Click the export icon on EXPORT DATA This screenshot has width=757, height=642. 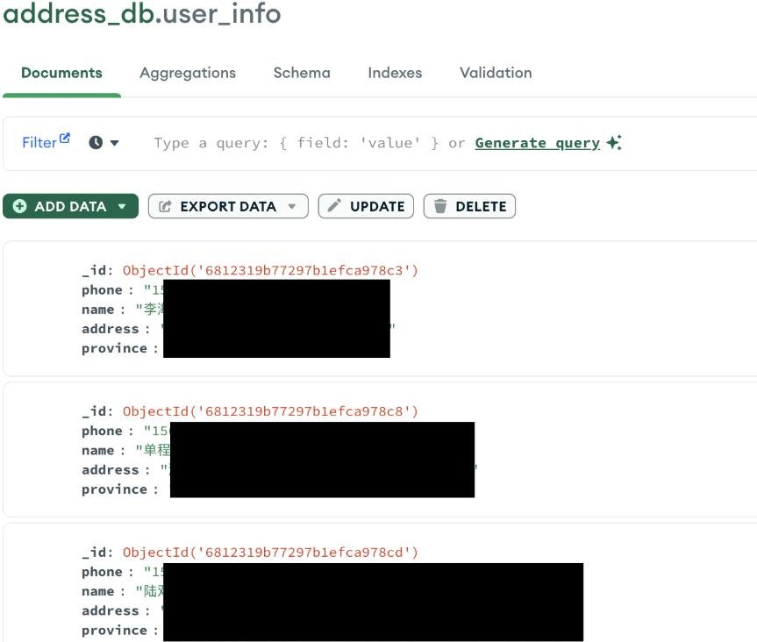165,206
